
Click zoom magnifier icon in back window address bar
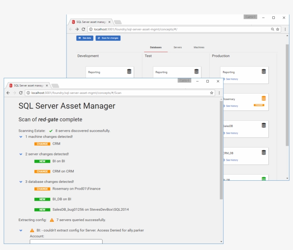[273, 29]
